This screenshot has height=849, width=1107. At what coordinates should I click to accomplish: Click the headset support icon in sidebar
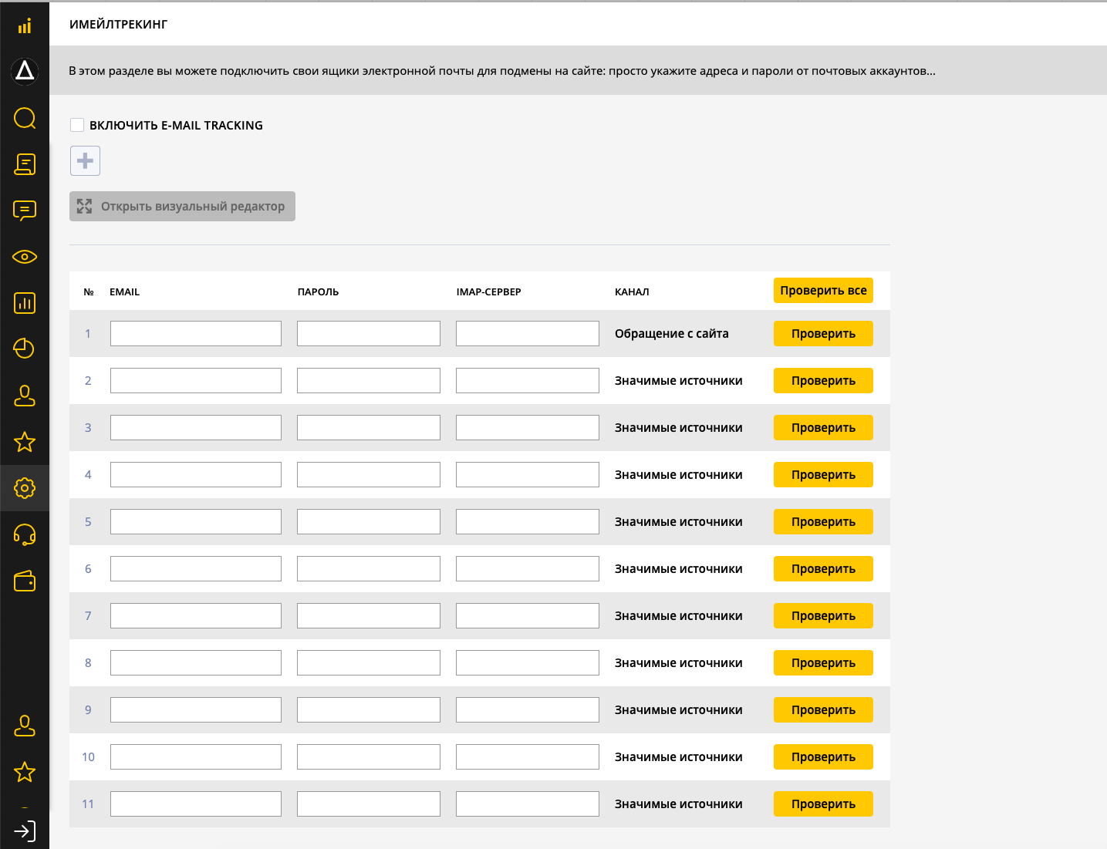[x=25, y=534]
